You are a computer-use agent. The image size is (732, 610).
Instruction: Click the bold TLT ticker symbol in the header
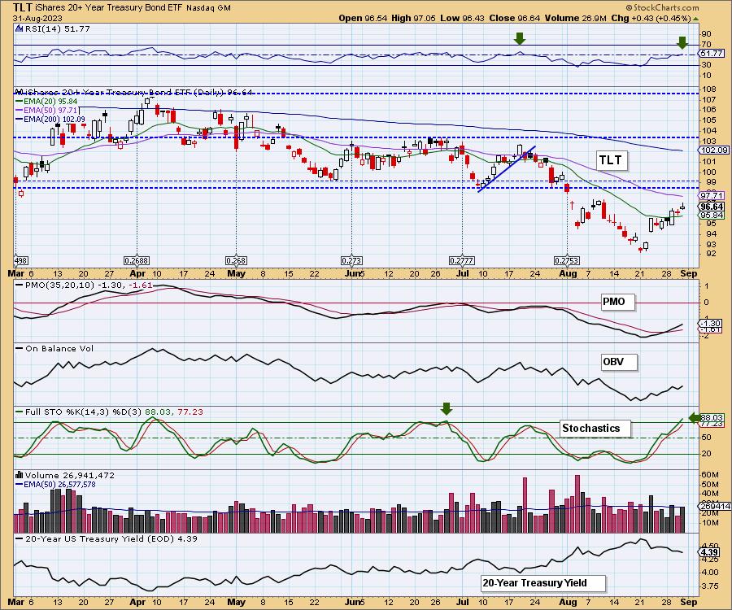click(23, 7)
